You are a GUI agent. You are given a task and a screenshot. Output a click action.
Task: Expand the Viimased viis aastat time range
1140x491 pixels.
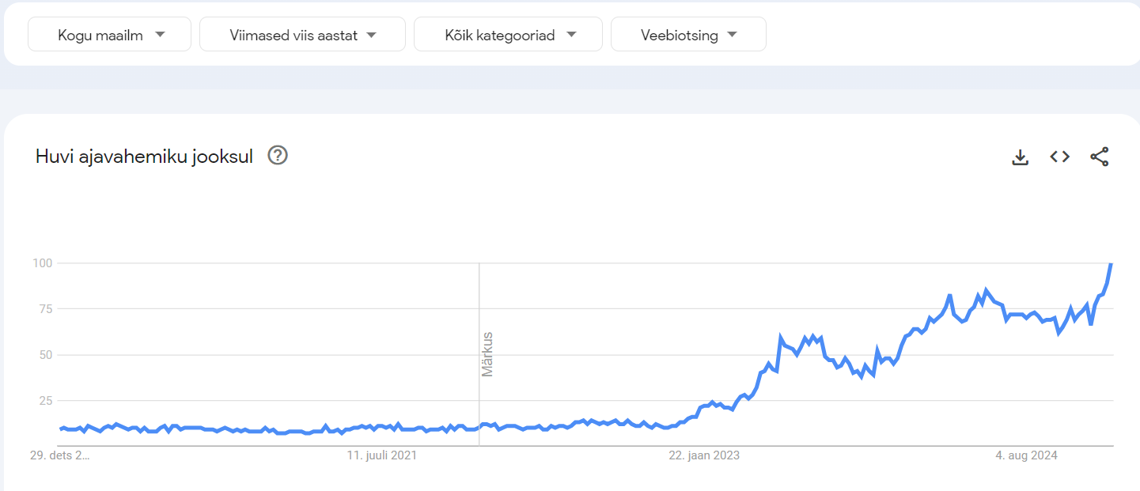[x=302, y=35]
